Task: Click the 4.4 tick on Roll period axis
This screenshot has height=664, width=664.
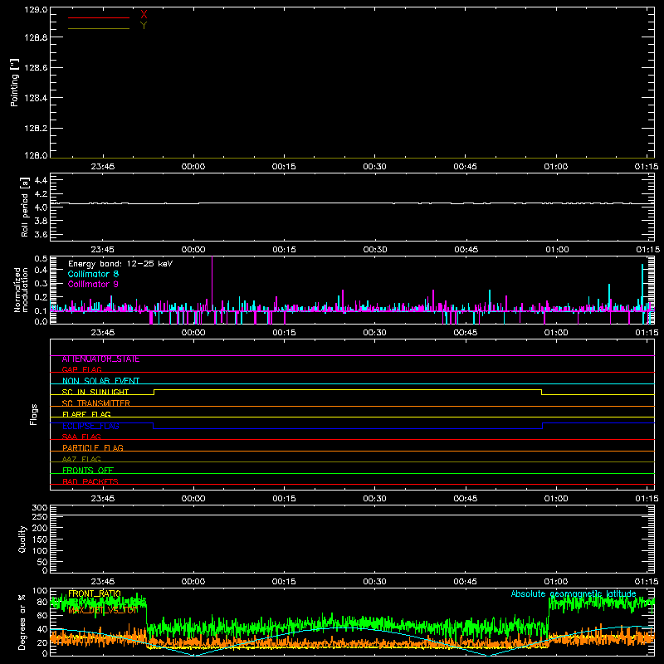Action: (41, 180)
